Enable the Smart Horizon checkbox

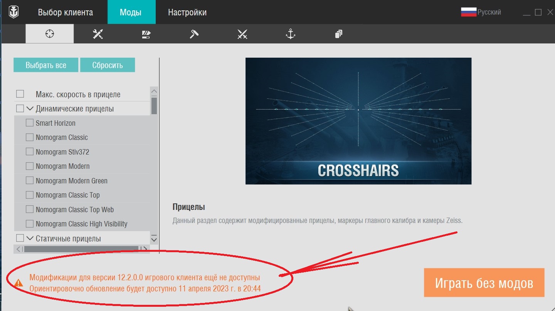[30, 123]
